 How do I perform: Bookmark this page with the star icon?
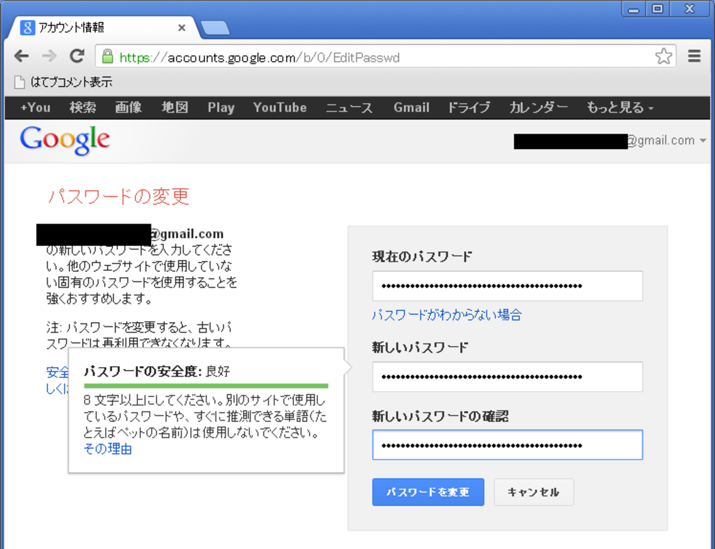tap(664, 56)
